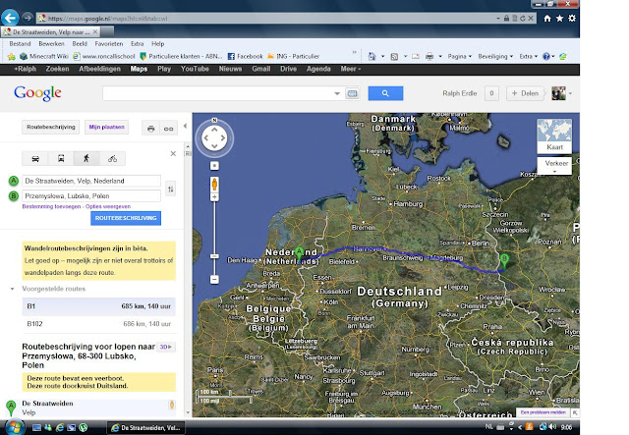629x435 pixels.
Task: Zoom in on the map plus
Action: 214,196
